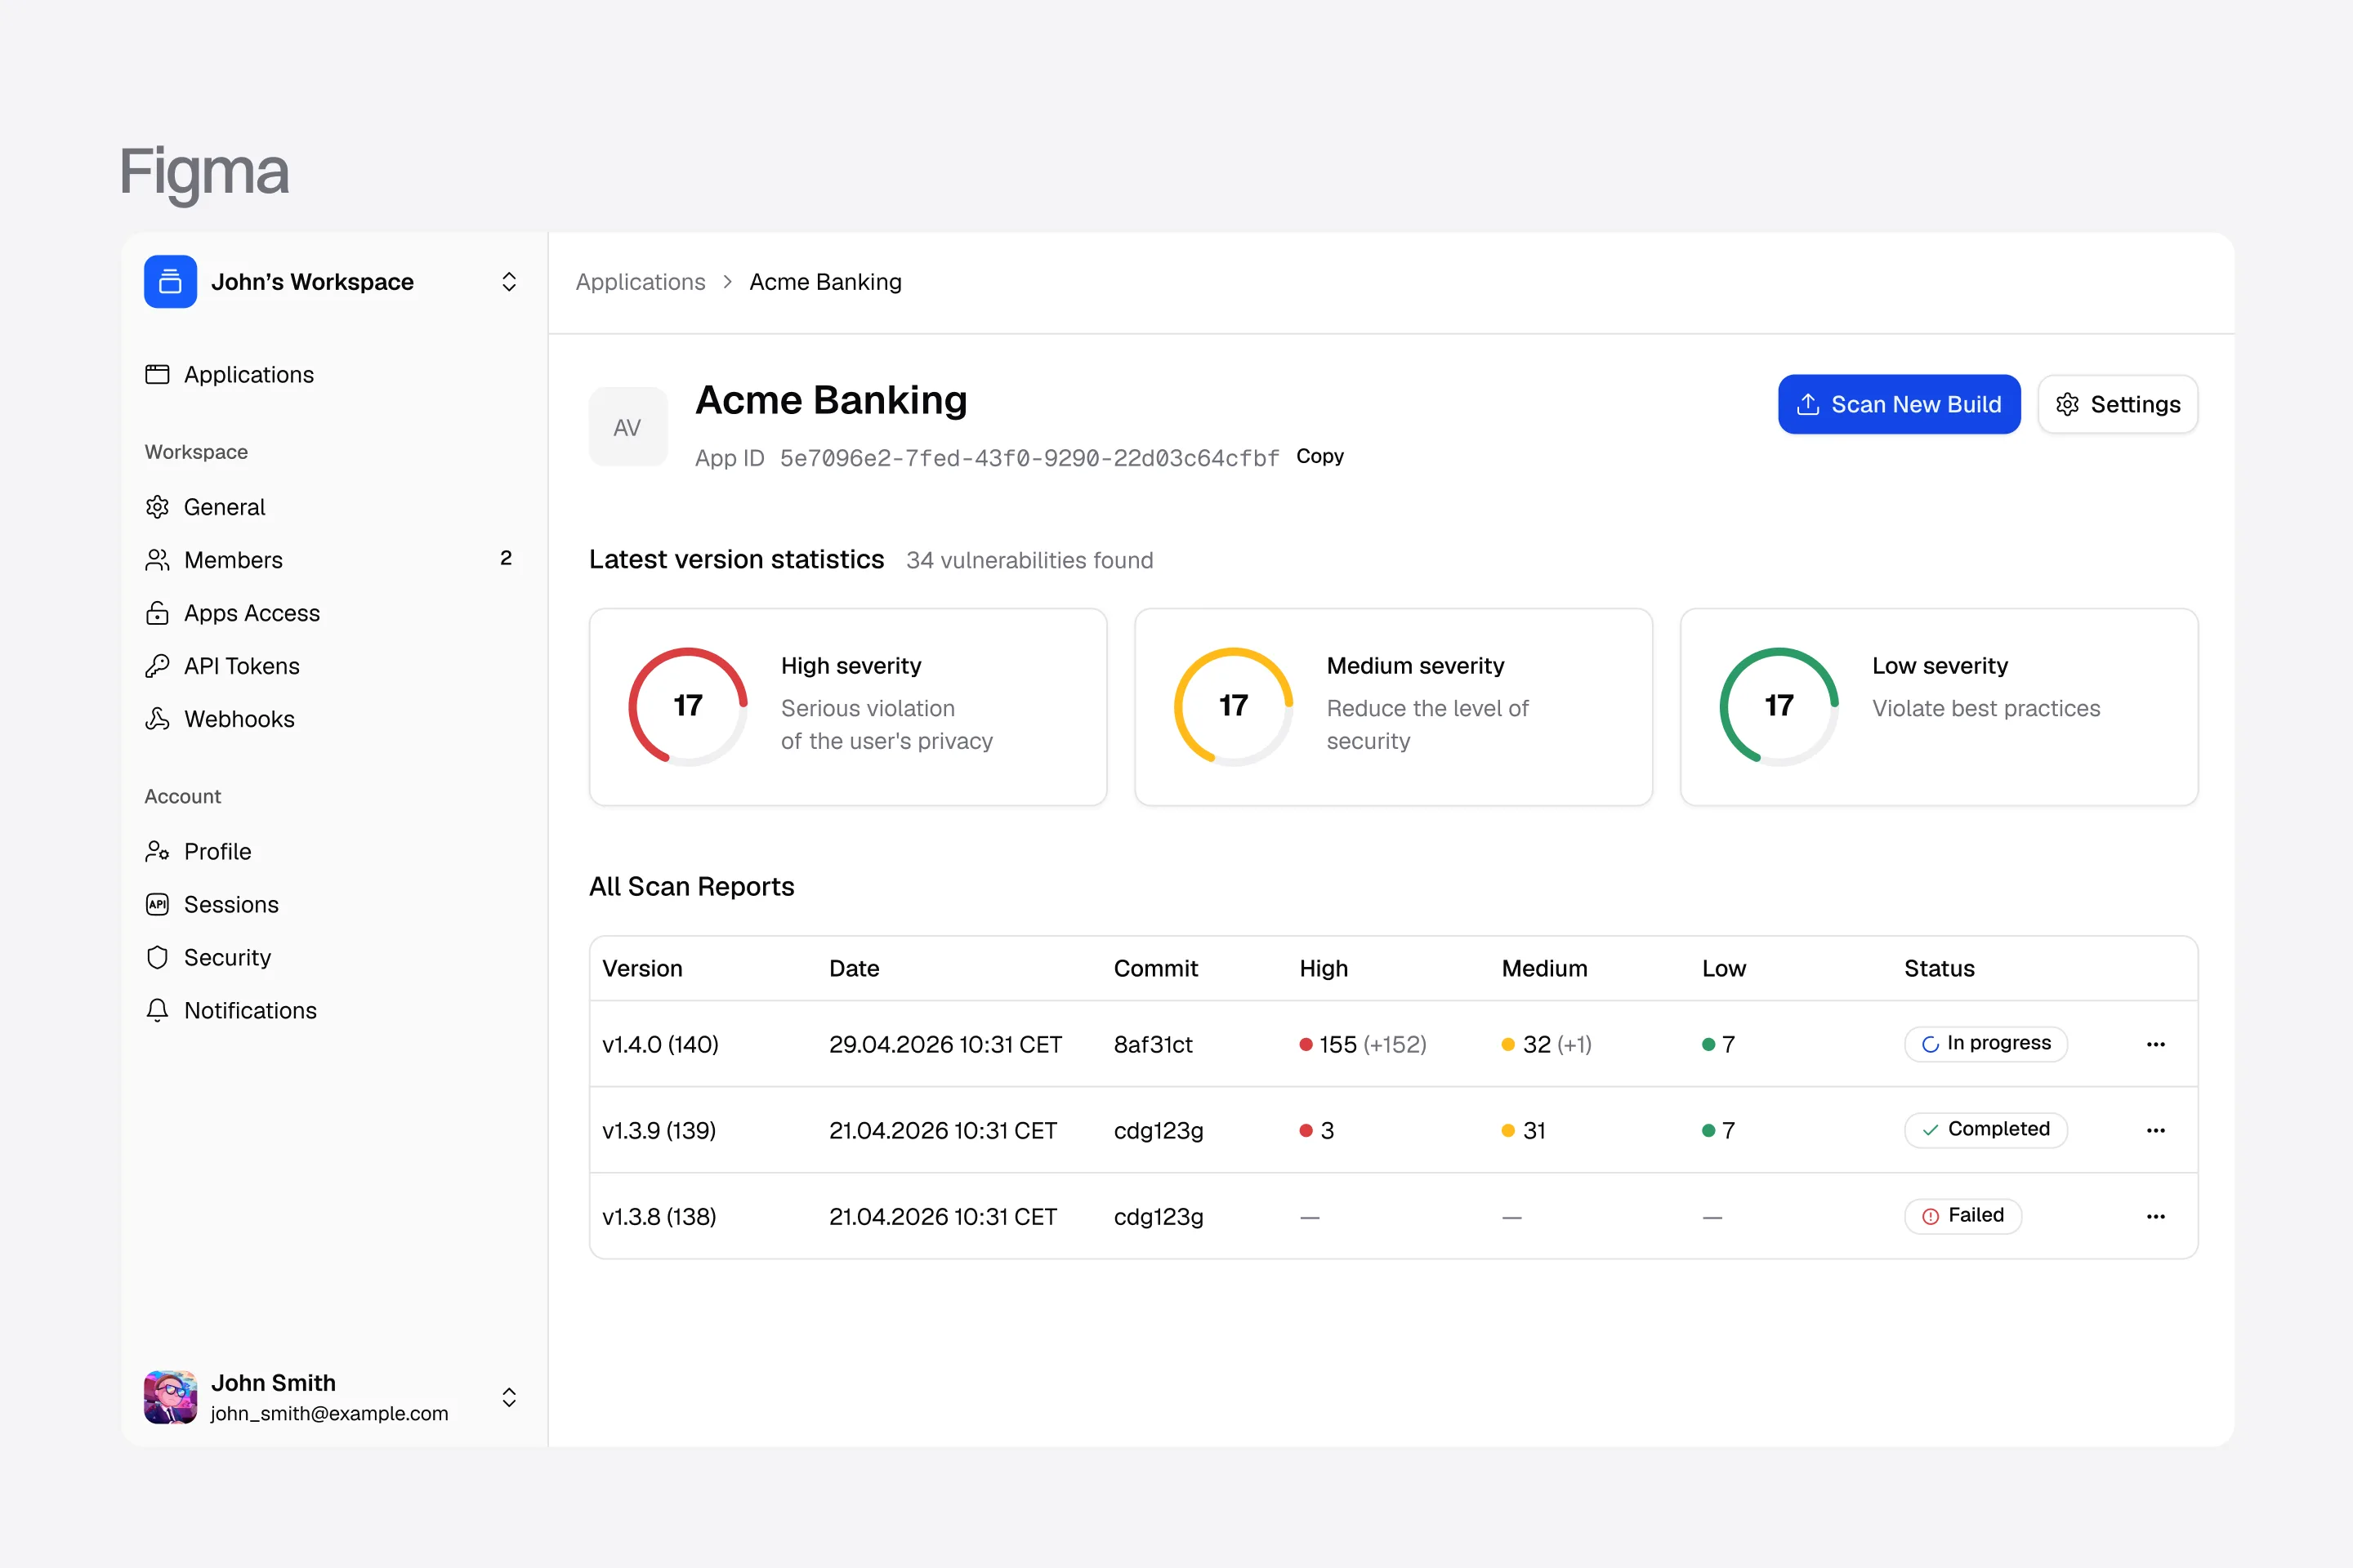
Task: Click the Low severity card title
Action: coord(1940,666)
